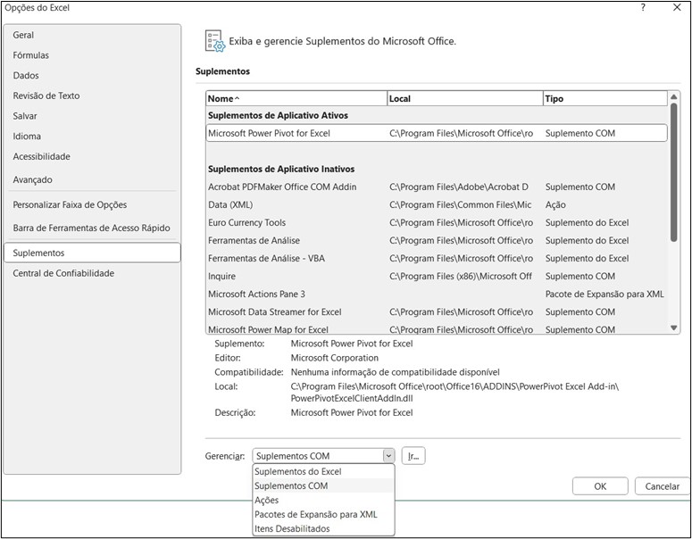The image size is (692, 539).
Task: Select the Dados category
Action: [92, 76]
